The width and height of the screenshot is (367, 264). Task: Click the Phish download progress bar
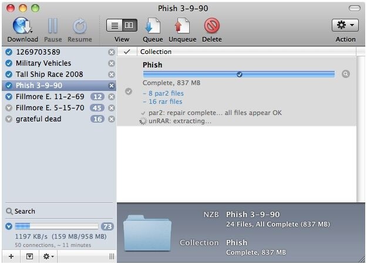(x=239, y=75)
